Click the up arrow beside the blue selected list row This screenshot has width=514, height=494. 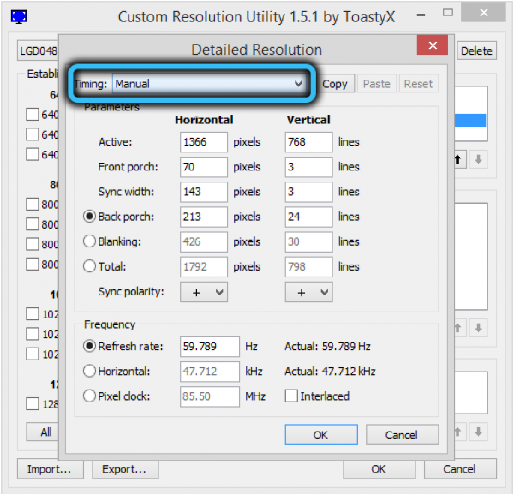coord(458,159)
